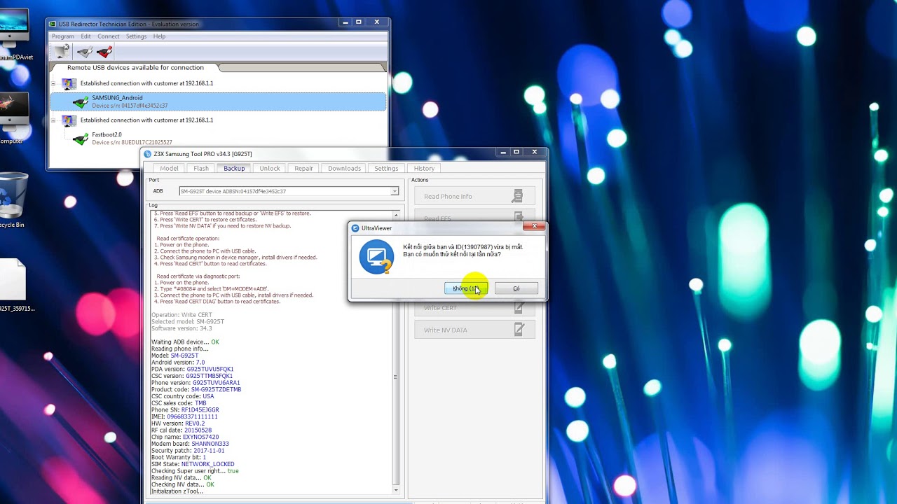The width and height of the screenshot is (897, 504).
Task: Click log line 'Android version: 7.0'
Action: pyautogui.click(x=178, y=363)
